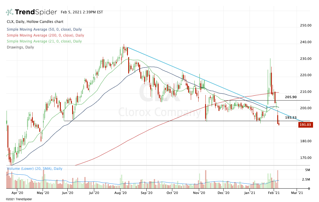Click the Jul '20 date axis label
319x202 pixels.
[x=94, y=193]
